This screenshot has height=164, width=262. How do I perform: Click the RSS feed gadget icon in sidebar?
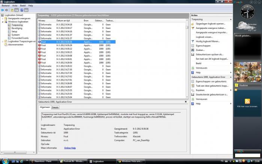tap(247, 101)
